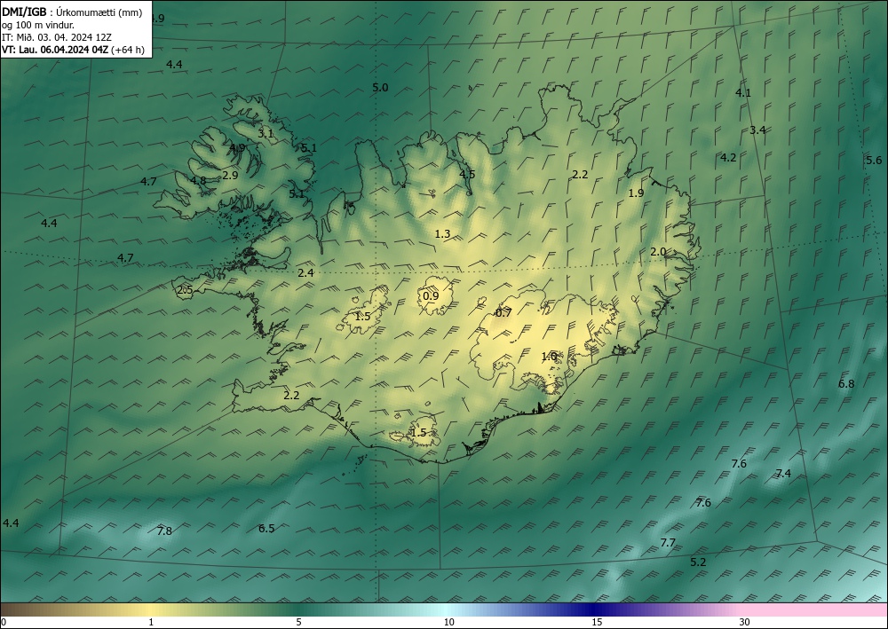Image resolution: width=888 pixels, height=629 pixels.
Task: Click the '30' tick label on the color scale
Action: point(745,622)
